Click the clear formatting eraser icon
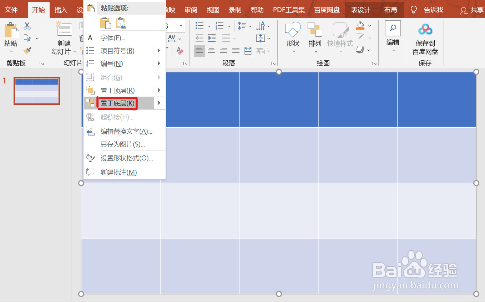Viewport: 485px width, 302px height. [x=180, y=51]
